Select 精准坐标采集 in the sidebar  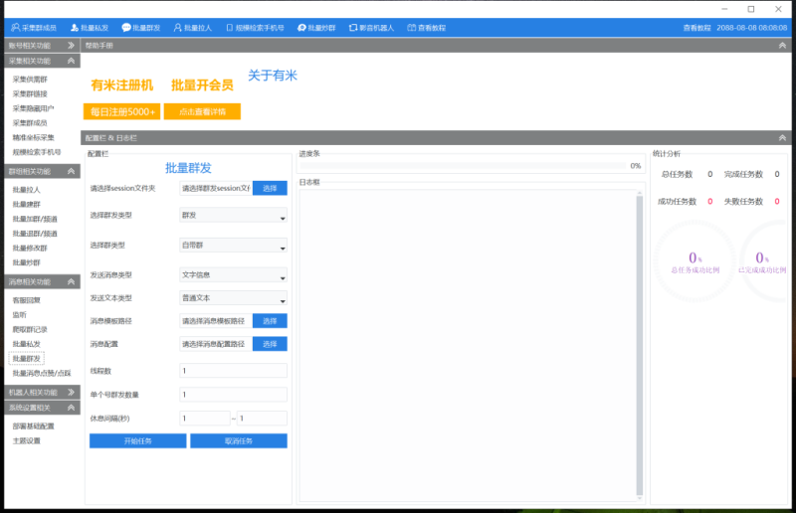point(33,137)
